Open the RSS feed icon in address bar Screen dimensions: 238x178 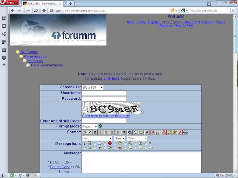(x=173, y=10)
